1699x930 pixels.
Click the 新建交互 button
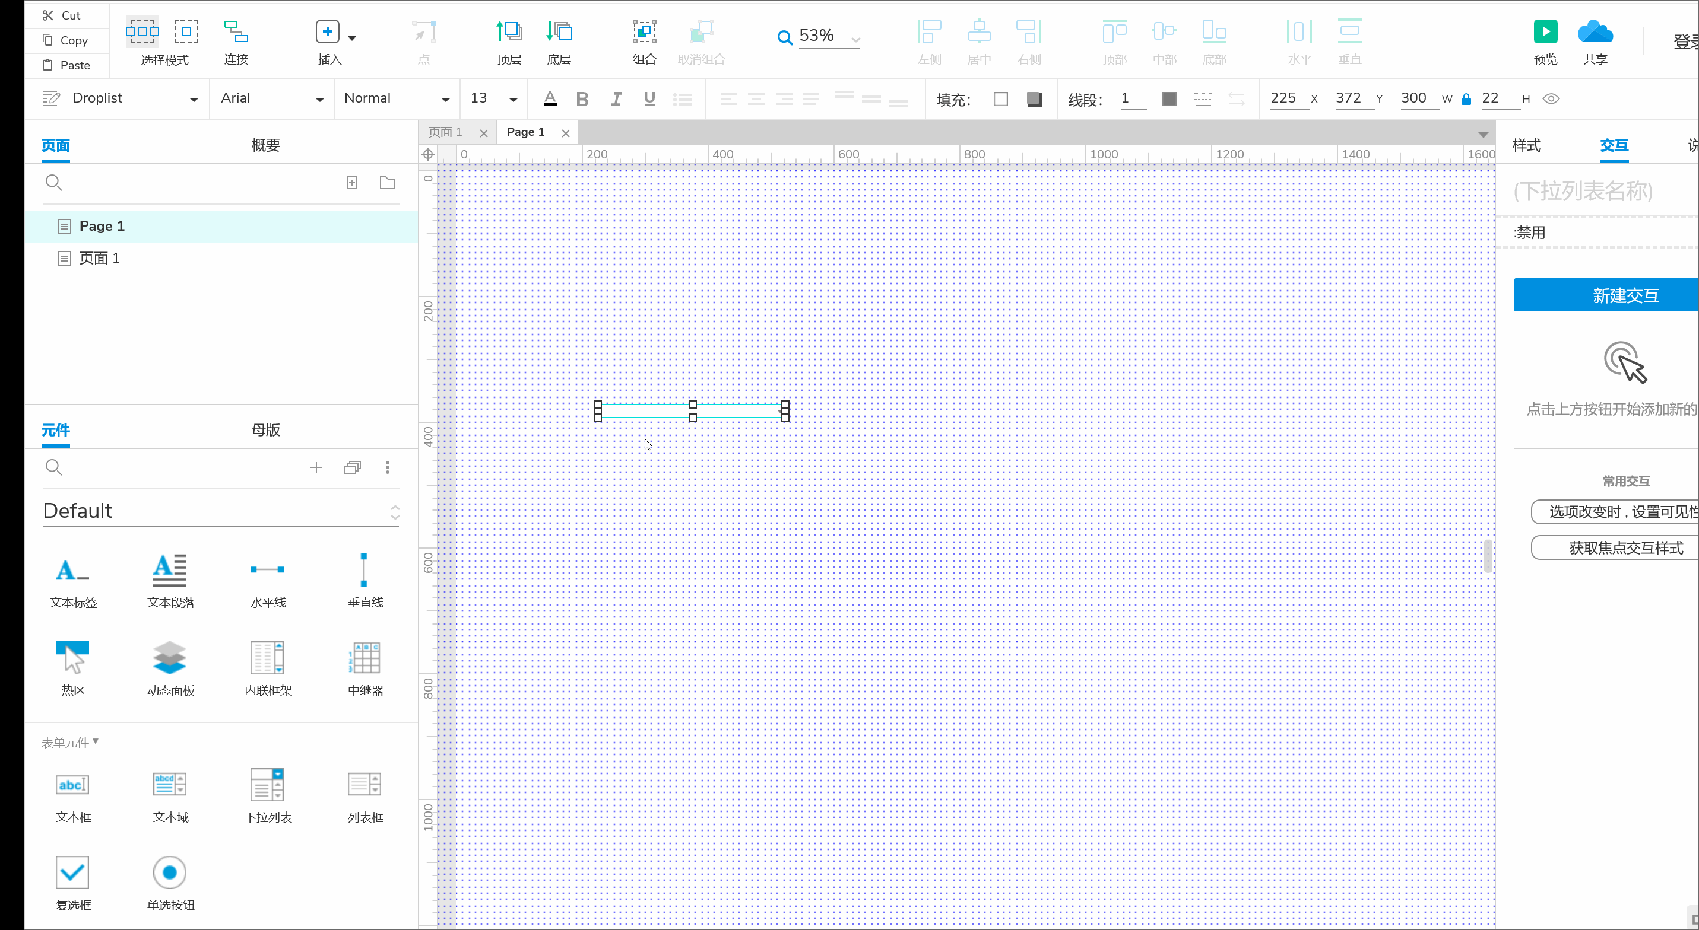click(1625, 295)
